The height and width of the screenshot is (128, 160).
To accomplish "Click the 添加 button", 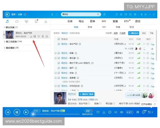I will [x=144, y=33].
